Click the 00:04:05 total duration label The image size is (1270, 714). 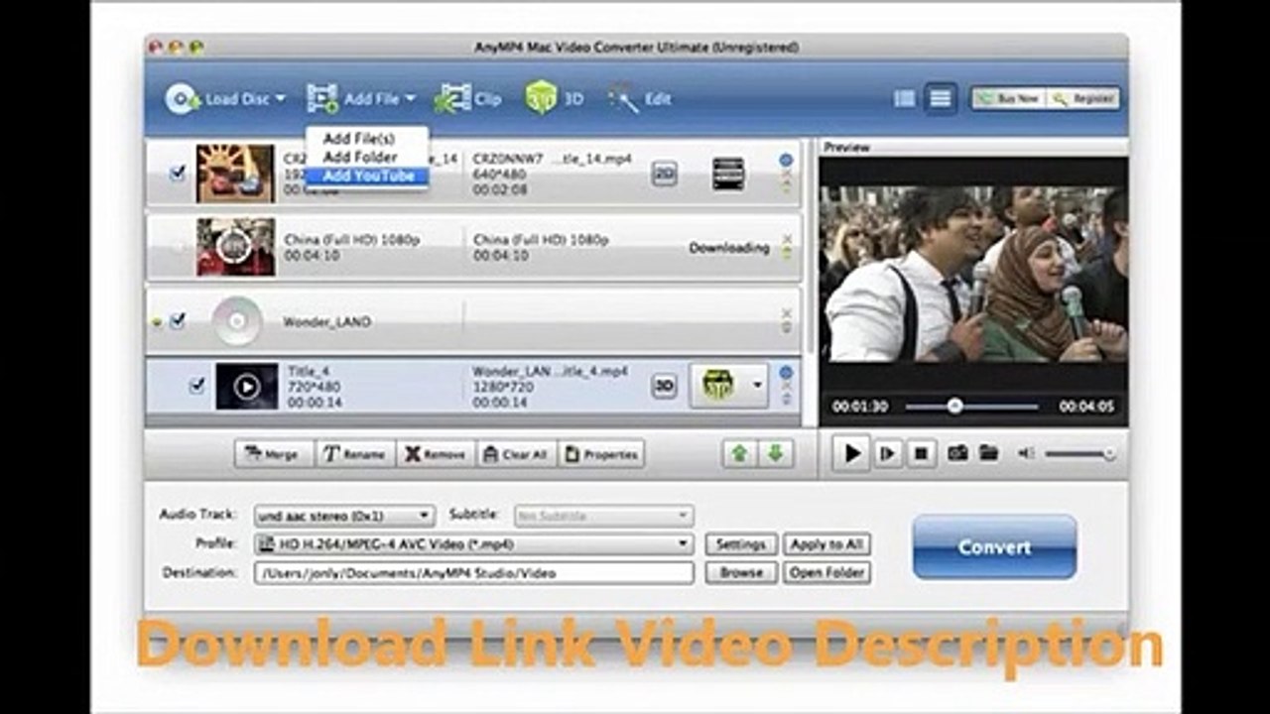pyautogui.click(x=1085, y=407)
